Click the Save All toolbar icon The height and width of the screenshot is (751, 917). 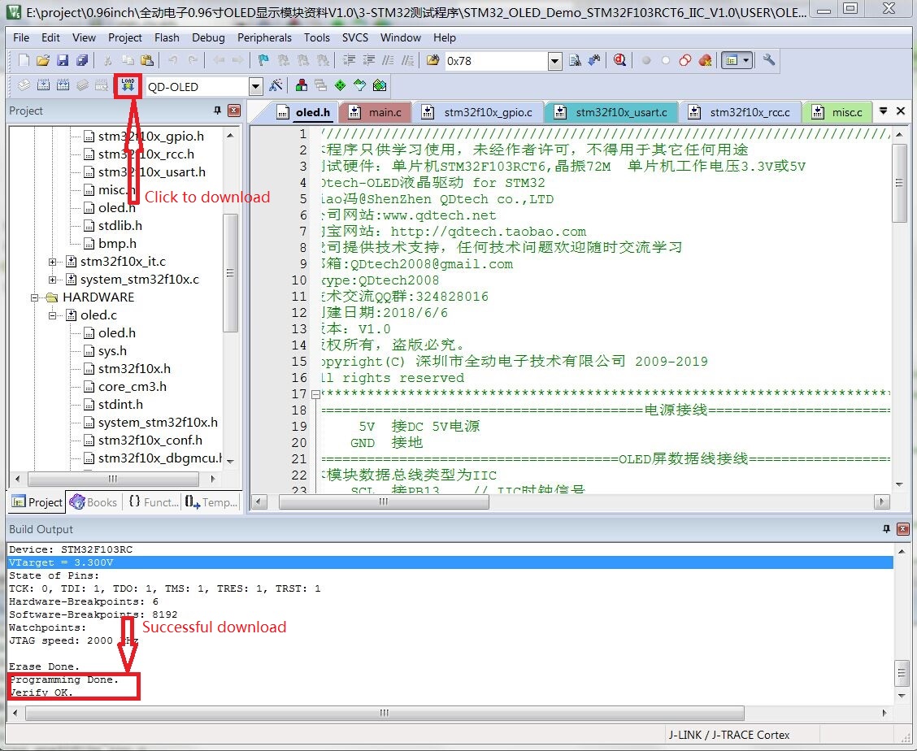[81, 60]
